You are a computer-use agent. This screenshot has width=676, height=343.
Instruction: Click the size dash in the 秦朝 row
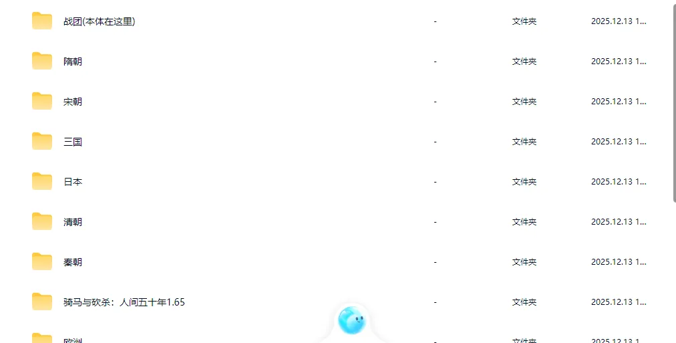coord(435,262)
